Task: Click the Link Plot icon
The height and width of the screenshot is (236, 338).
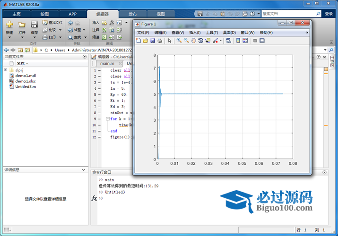Action: (x=228, y=41)
